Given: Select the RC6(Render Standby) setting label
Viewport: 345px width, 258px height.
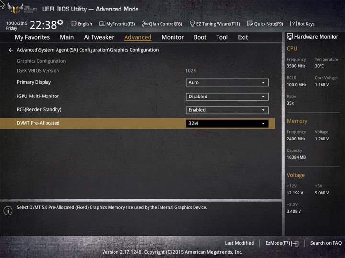Looking at the screenshot, I should pos(39,109).
